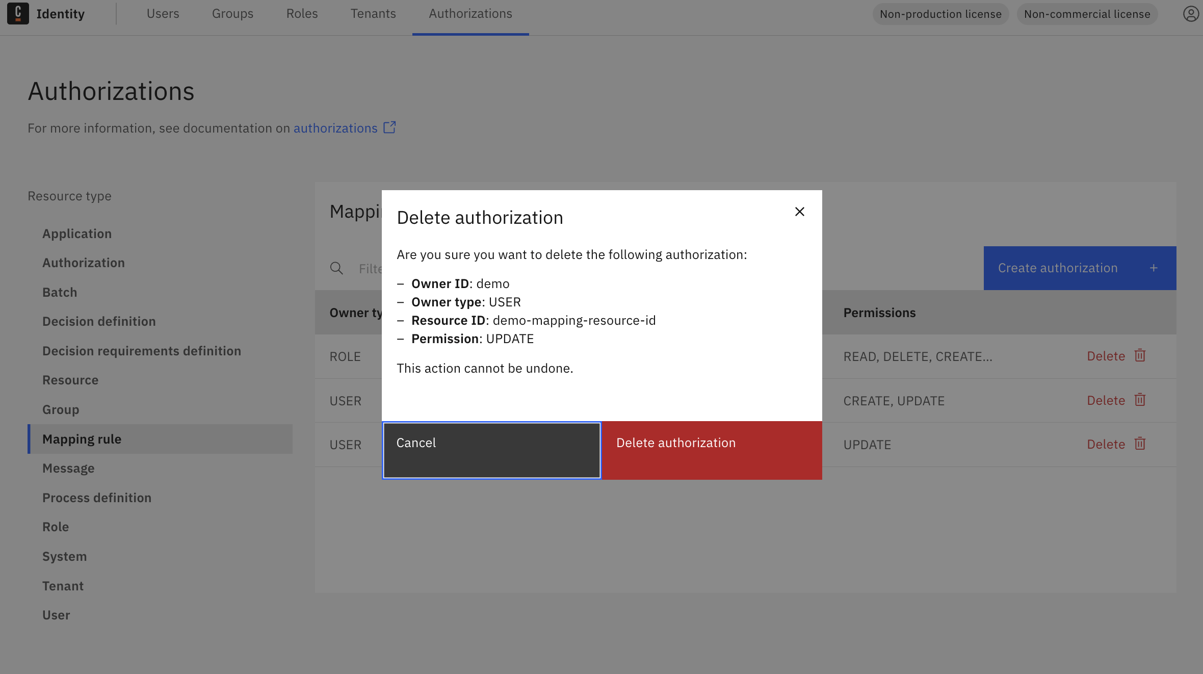Screen dimensions: 1203x674
Task: Open the user profile account icon
Action: pyautogui.click(x=1190, y=14)
